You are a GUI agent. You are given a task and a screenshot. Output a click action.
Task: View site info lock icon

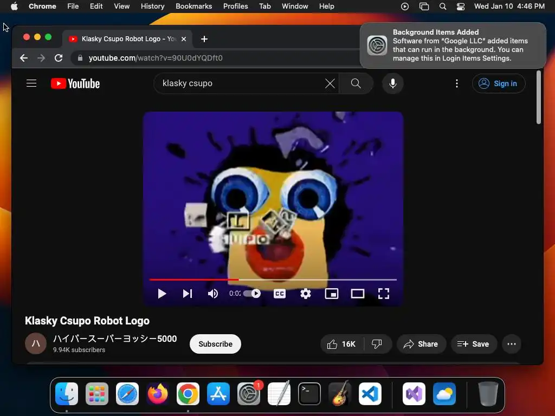pos(80,58)
